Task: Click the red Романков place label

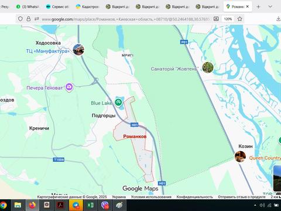Action: 135,137
